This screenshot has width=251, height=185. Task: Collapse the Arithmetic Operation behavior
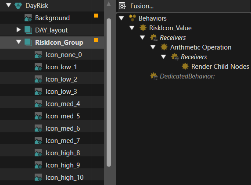pyautogui.click(x=153, y=47)
